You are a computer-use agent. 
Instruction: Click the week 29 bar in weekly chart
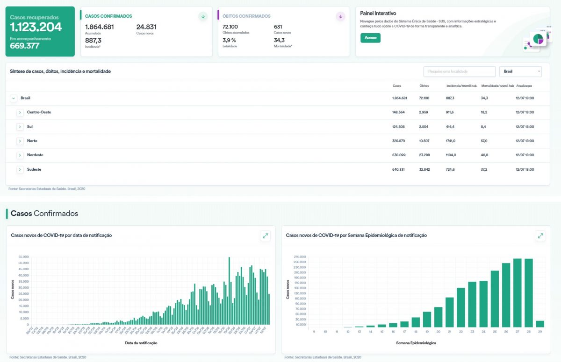coord(540,324)
